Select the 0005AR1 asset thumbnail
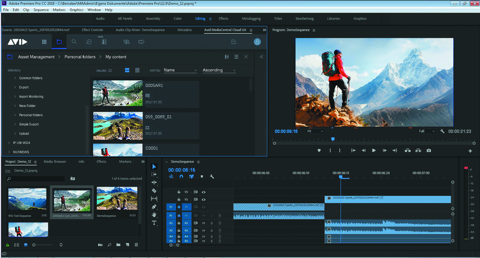The image size is (480, 258). click(118, 93)
